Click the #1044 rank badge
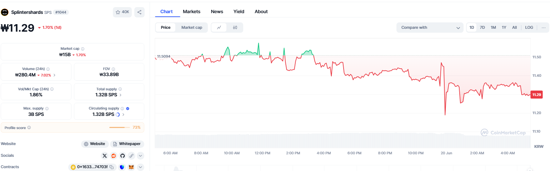Screen dimensions: 550x171 click(x=61, y=12)
